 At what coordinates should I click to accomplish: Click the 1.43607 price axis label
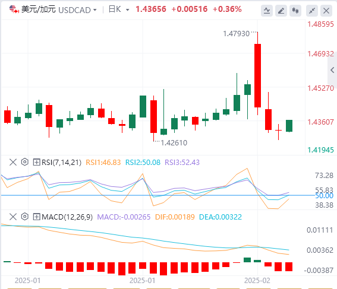320,122
